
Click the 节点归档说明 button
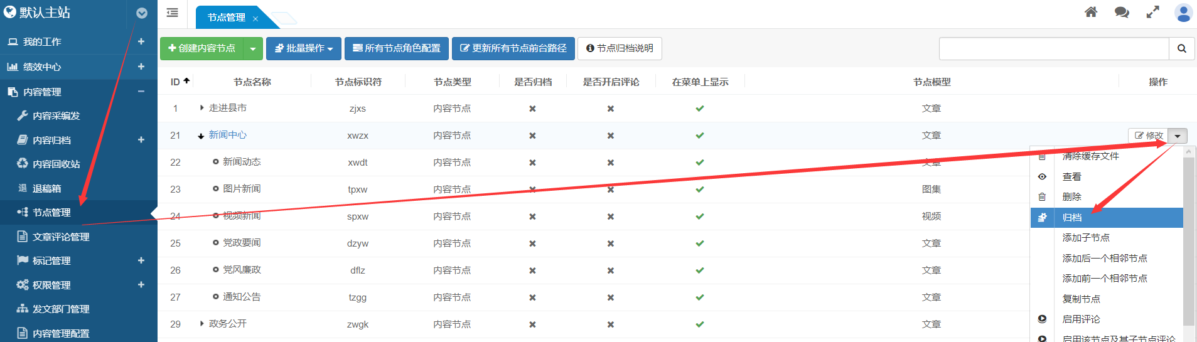pos(620,48)
